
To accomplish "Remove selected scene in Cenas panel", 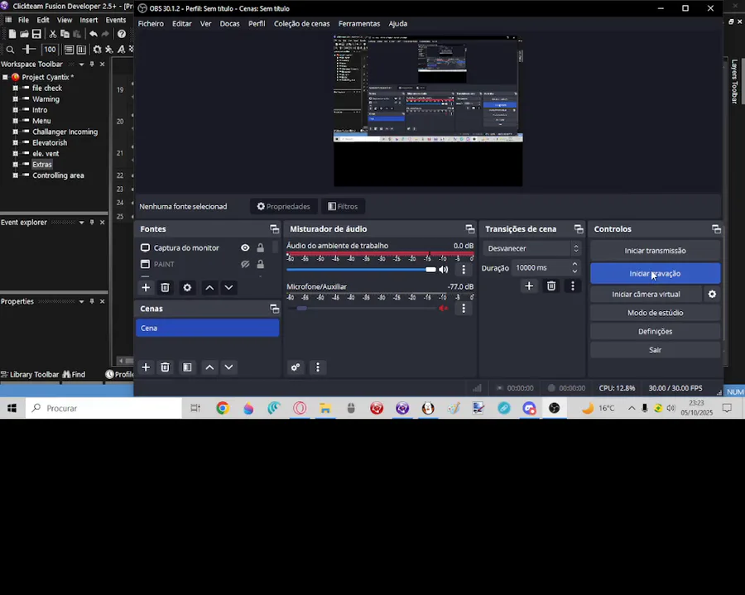I will tap(165, 367).
